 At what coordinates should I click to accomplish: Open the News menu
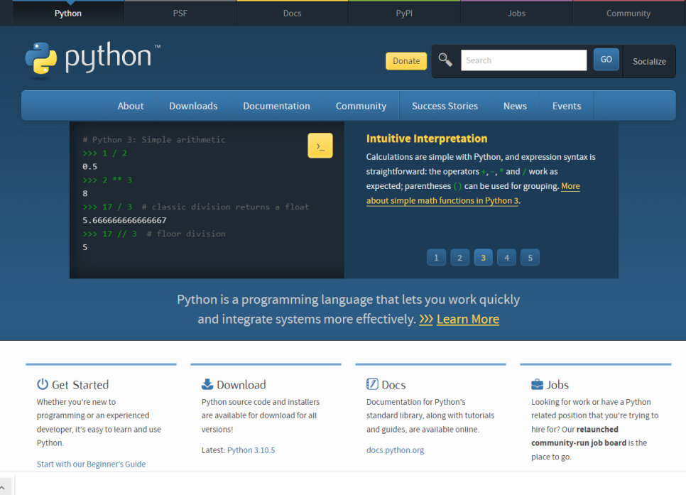[515, 106]
